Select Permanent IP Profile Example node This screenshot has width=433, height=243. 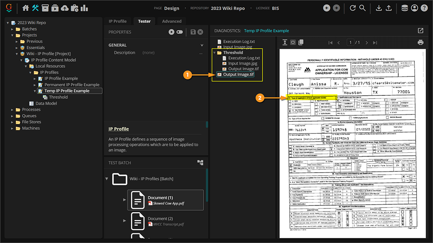point(71,85)
